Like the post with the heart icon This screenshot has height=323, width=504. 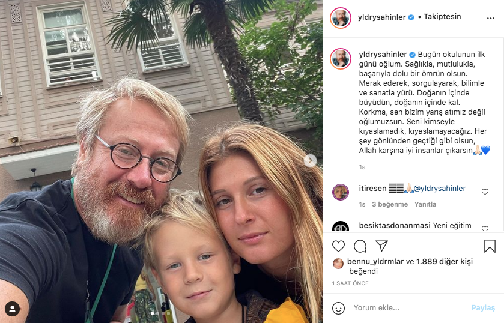338,246
